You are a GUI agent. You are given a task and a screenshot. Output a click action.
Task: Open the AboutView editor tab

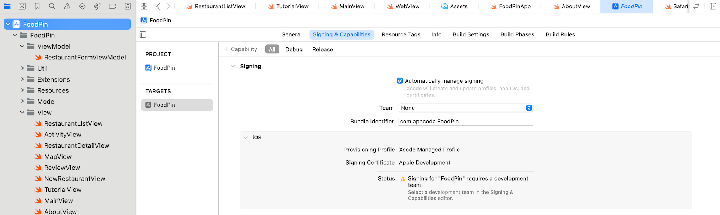[571, 6]
